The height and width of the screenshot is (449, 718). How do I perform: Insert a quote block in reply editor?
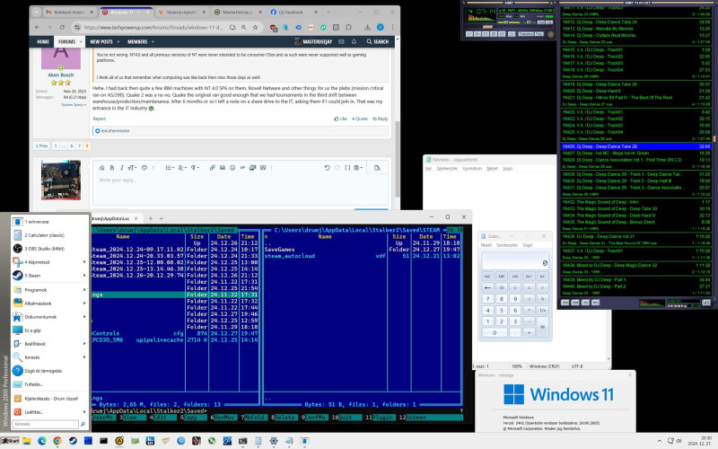point(263,168)
